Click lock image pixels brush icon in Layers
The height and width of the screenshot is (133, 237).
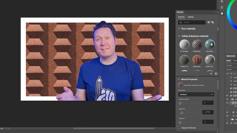[x=235, y=74]
